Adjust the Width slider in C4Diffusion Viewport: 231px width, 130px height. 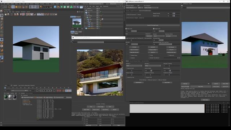pos(142,31)
